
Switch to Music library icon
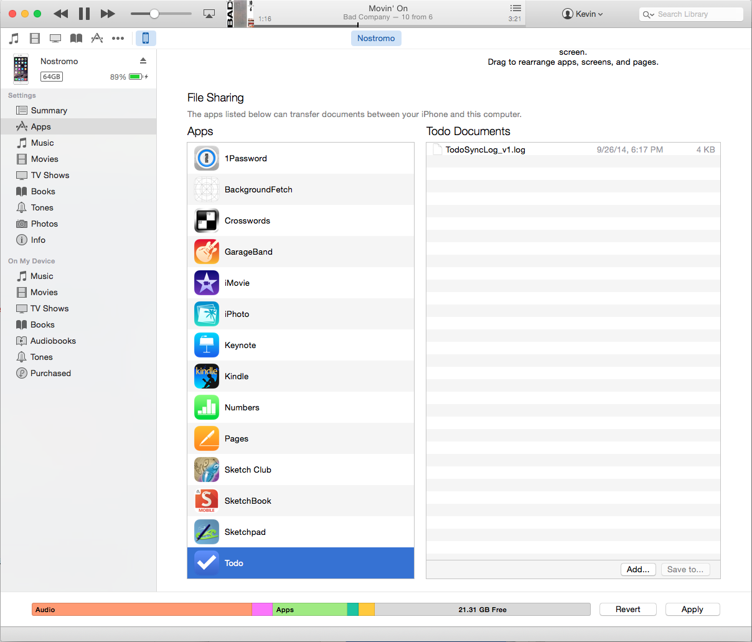14,39
